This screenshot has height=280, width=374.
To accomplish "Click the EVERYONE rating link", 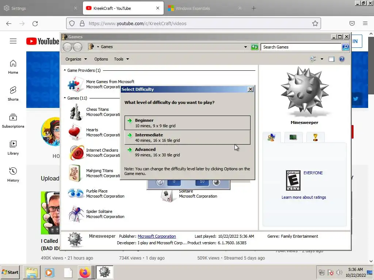I will click(x=313, y=173).
